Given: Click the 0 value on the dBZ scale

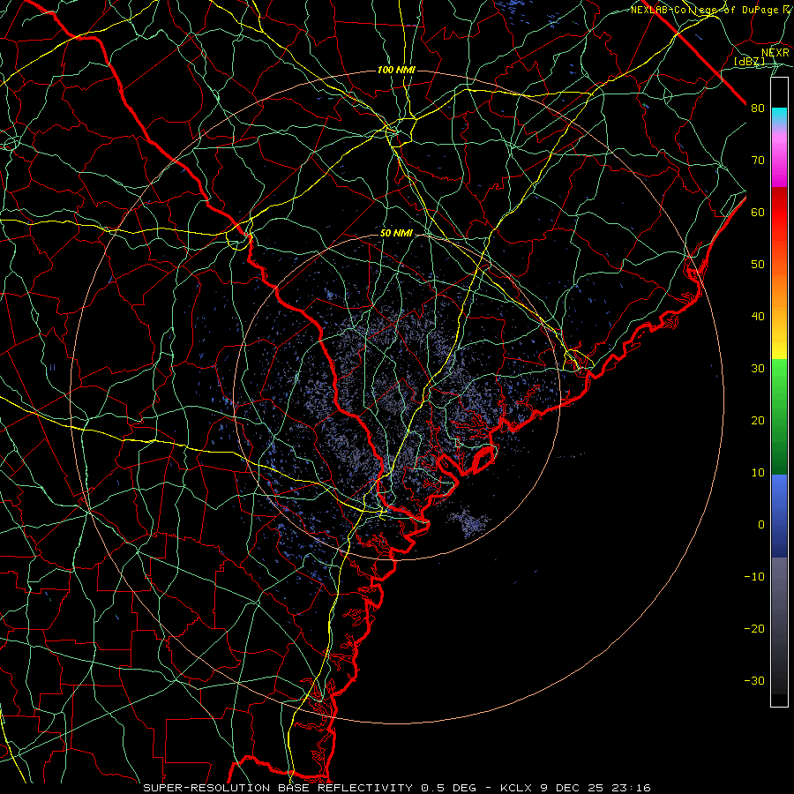Looking at the screenshot, I should click(x=761, y=525).
